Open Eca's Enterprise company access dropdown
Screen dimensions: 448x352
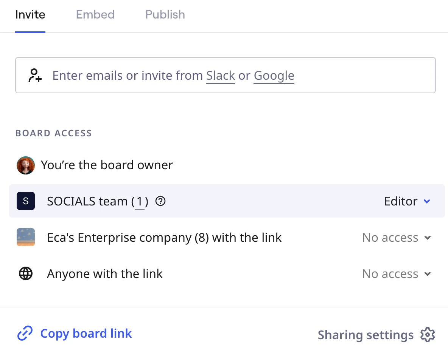(397, 238)
